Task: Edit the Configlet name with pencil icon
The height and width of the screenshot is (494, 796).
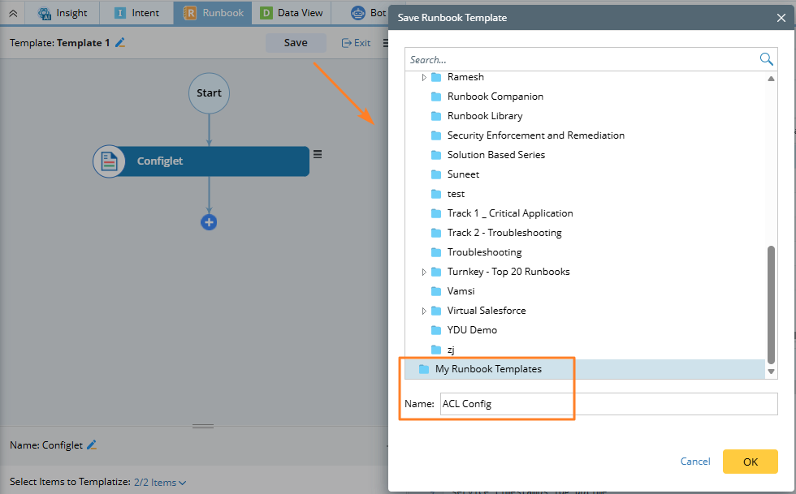Action: (92, 445)
